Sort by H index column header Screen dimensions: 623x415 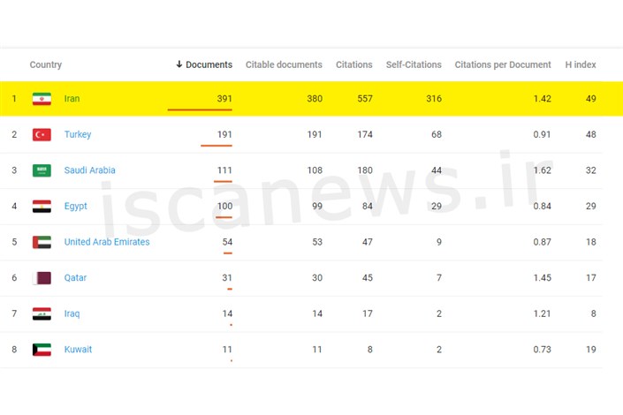tap(581, 64)
